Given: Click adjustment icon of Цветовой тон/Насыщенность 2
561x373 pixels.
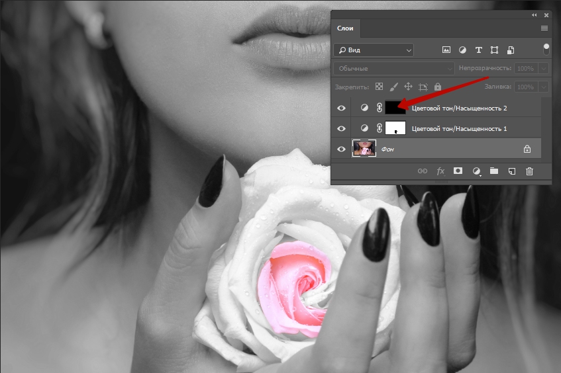Looking at the screenshot, I should [364, 108].
